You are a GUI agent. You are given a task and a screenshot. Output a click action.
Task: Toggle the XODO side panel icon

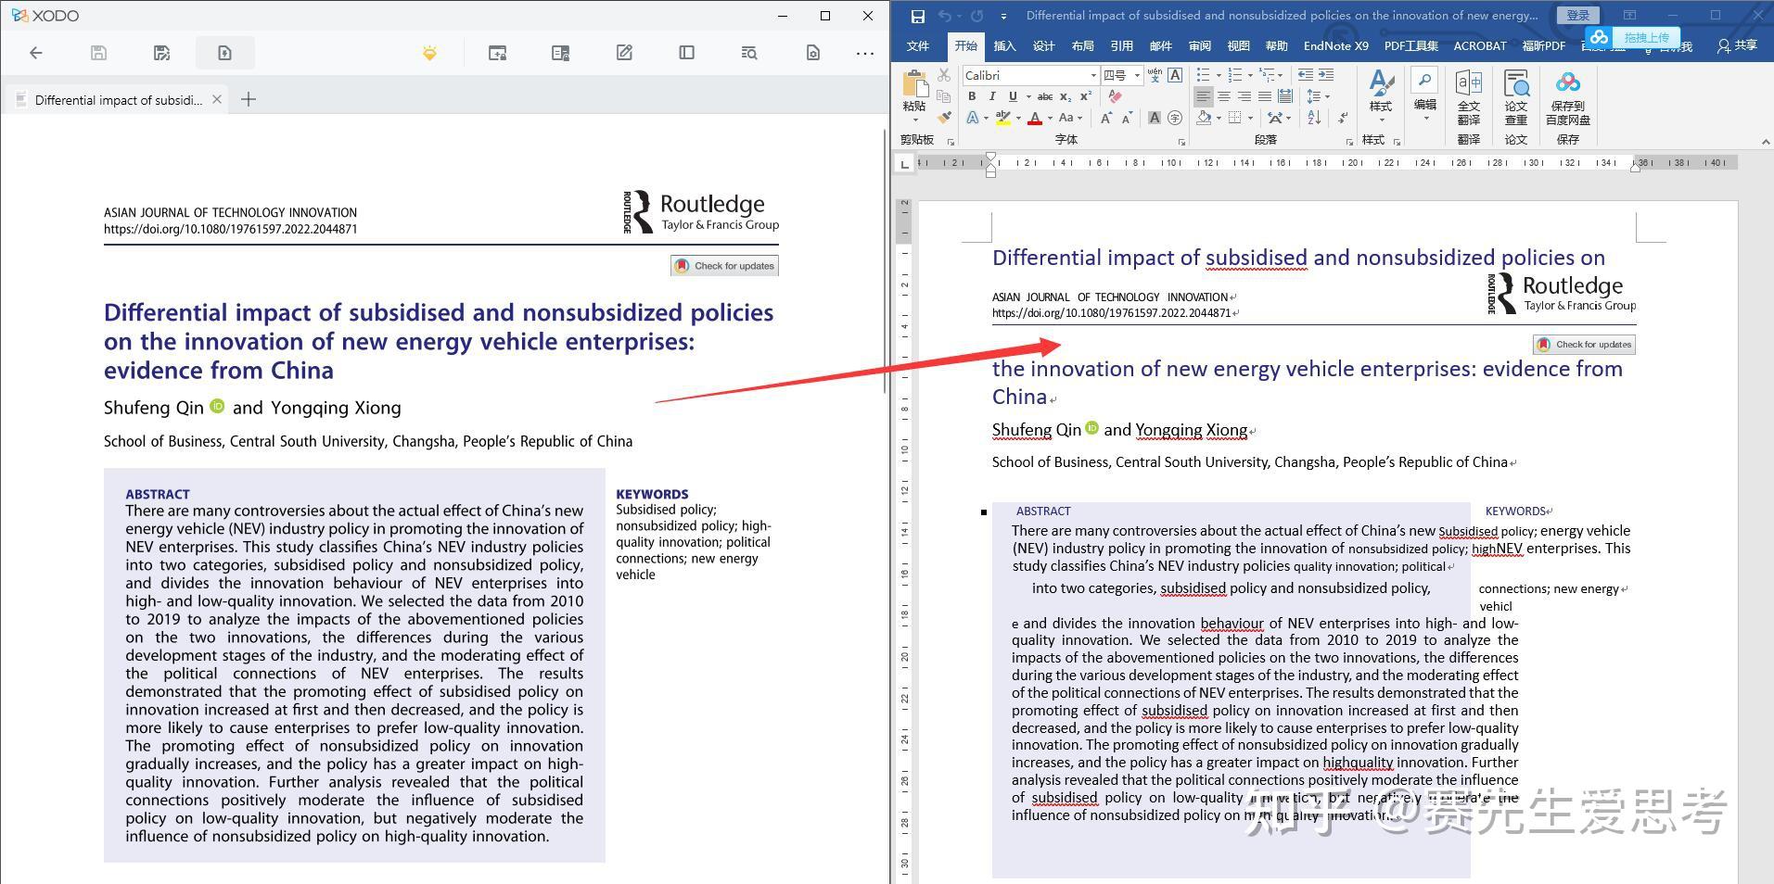(x=686, y=53)
